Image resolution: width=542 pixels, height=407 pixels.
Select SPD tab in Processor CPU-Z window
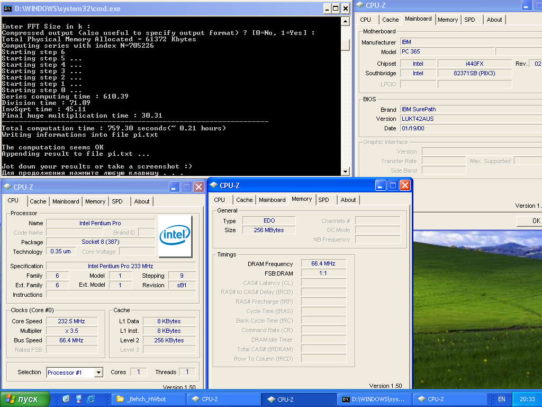tap(117, 201)
